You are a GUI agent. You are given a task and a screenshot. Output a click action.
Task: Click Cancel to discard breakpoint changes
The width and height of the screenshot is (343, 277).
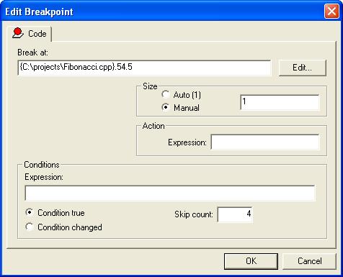309,261
